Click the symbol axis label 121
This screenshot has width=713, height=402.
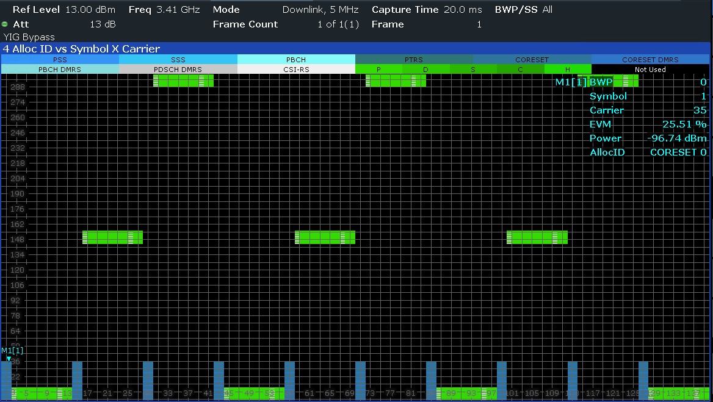tap(613, 393)
